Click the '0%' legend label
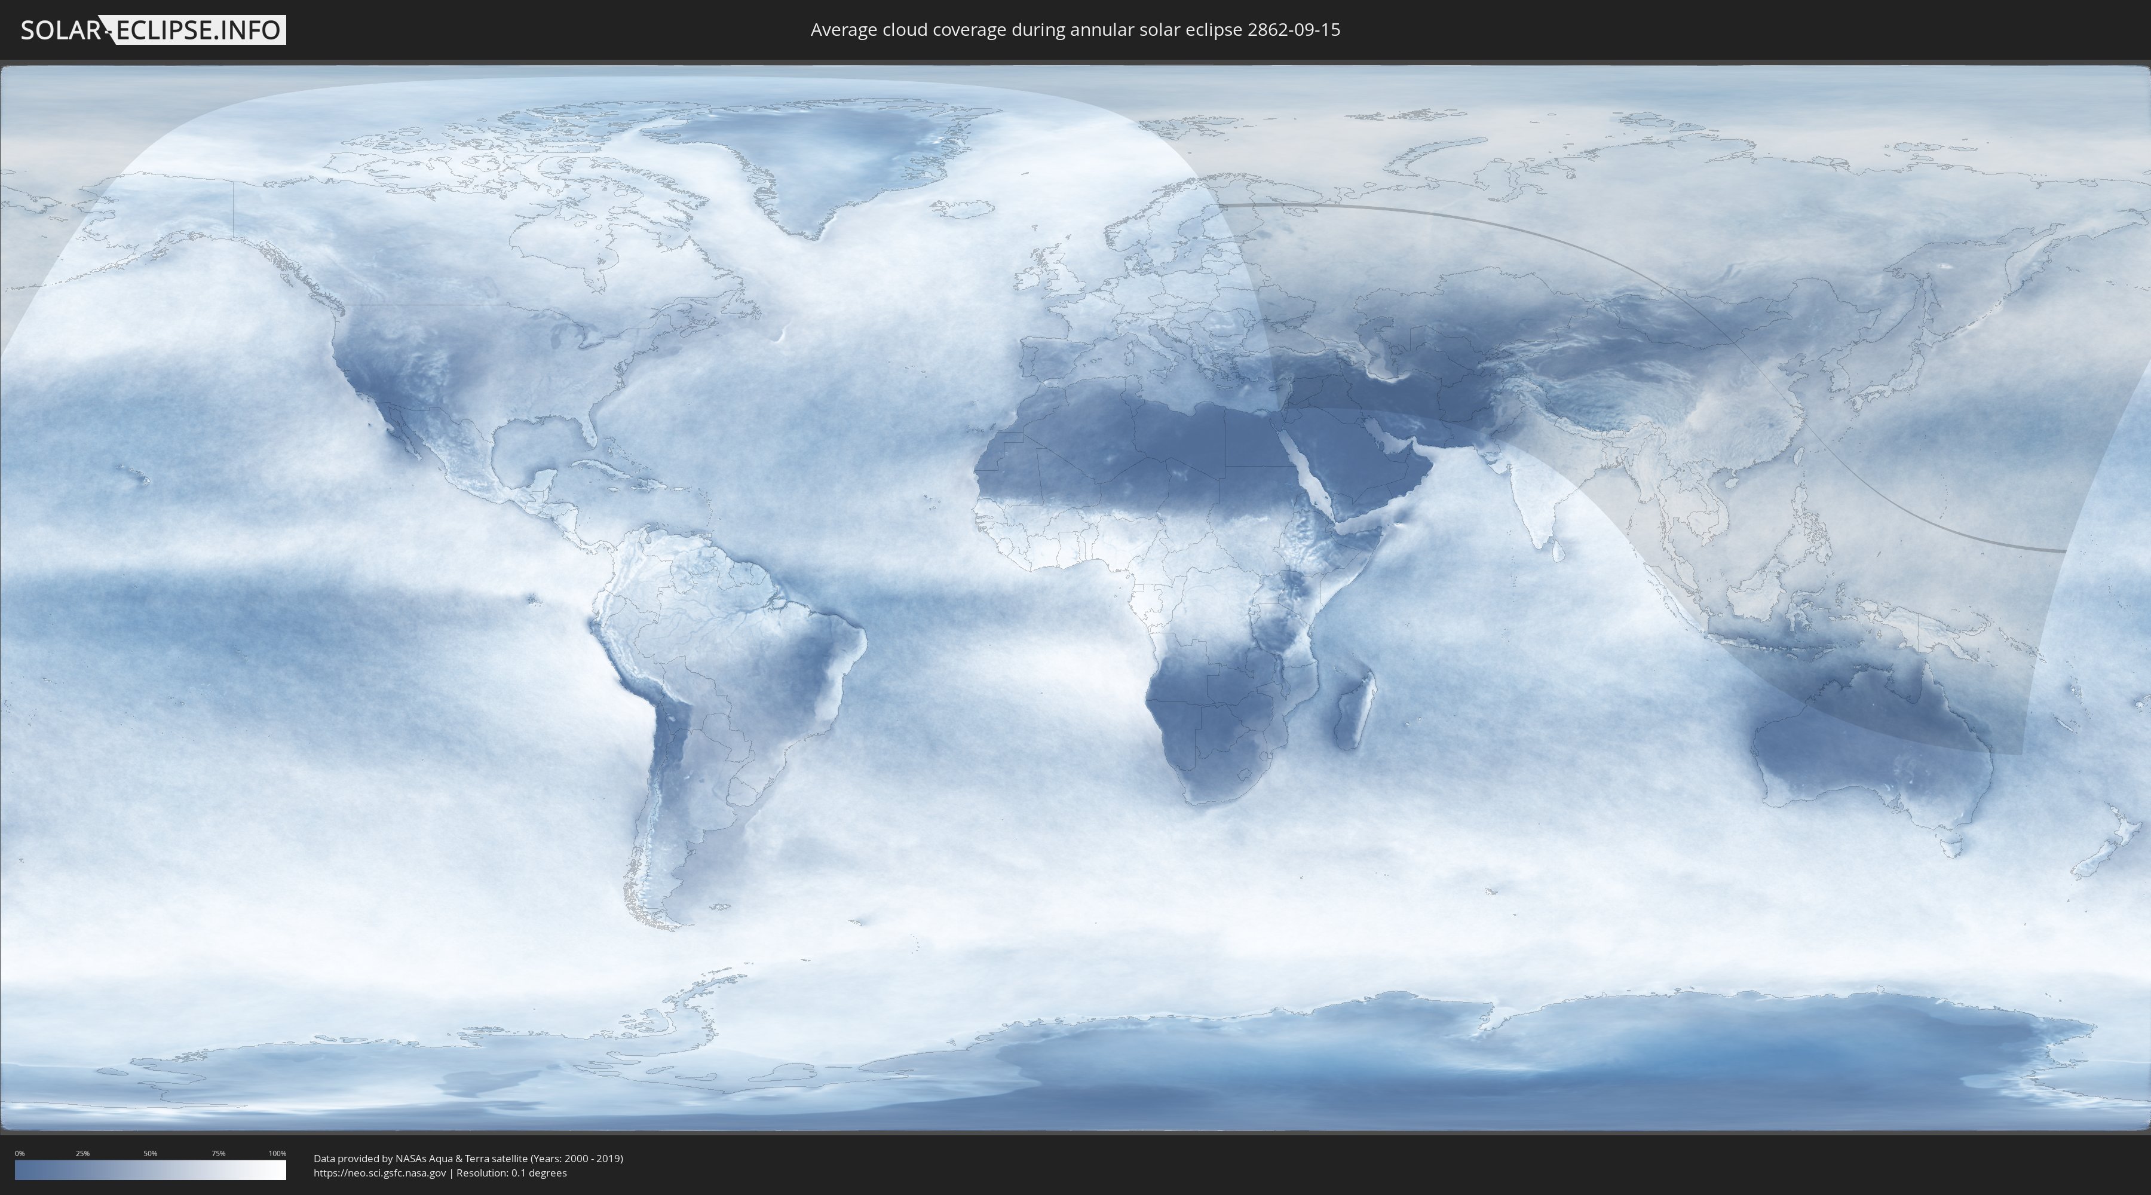The width and height of the screenshot is (2151, 1195). coord(19,1153)
